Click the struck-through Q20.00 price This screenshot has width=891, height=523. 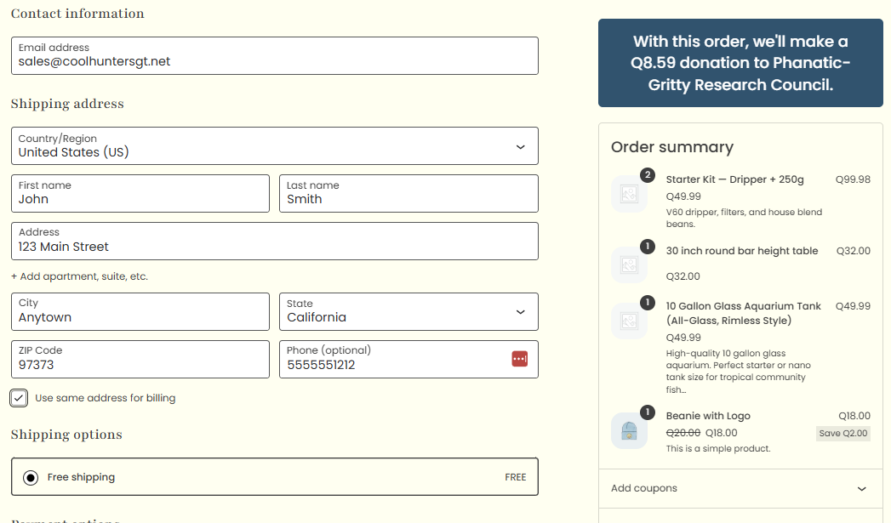(683, 433)
